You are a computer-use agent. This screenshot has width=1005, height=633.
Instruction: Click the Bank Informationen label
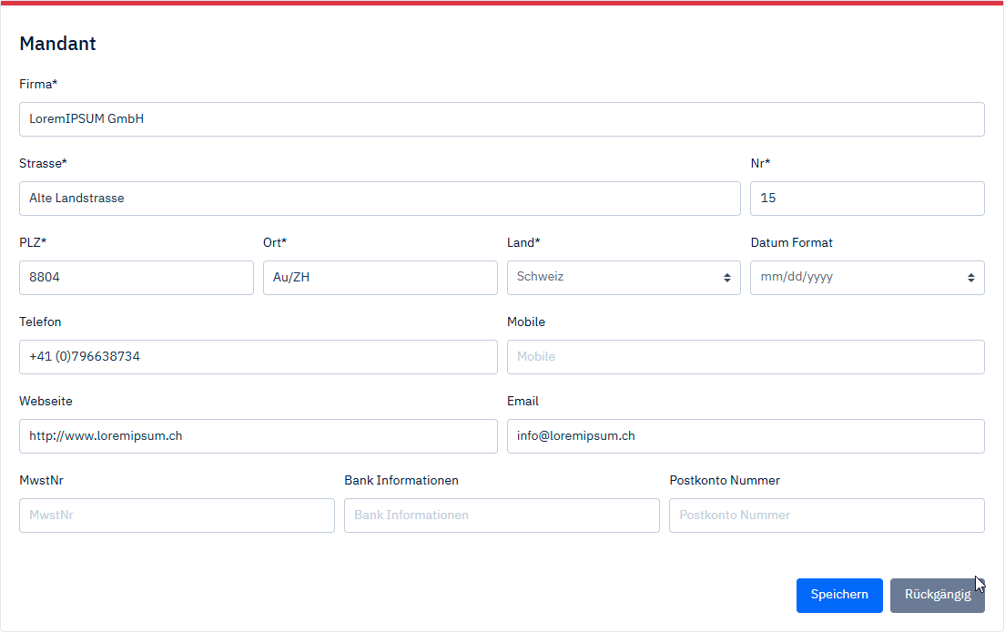[x=401, y=481]
